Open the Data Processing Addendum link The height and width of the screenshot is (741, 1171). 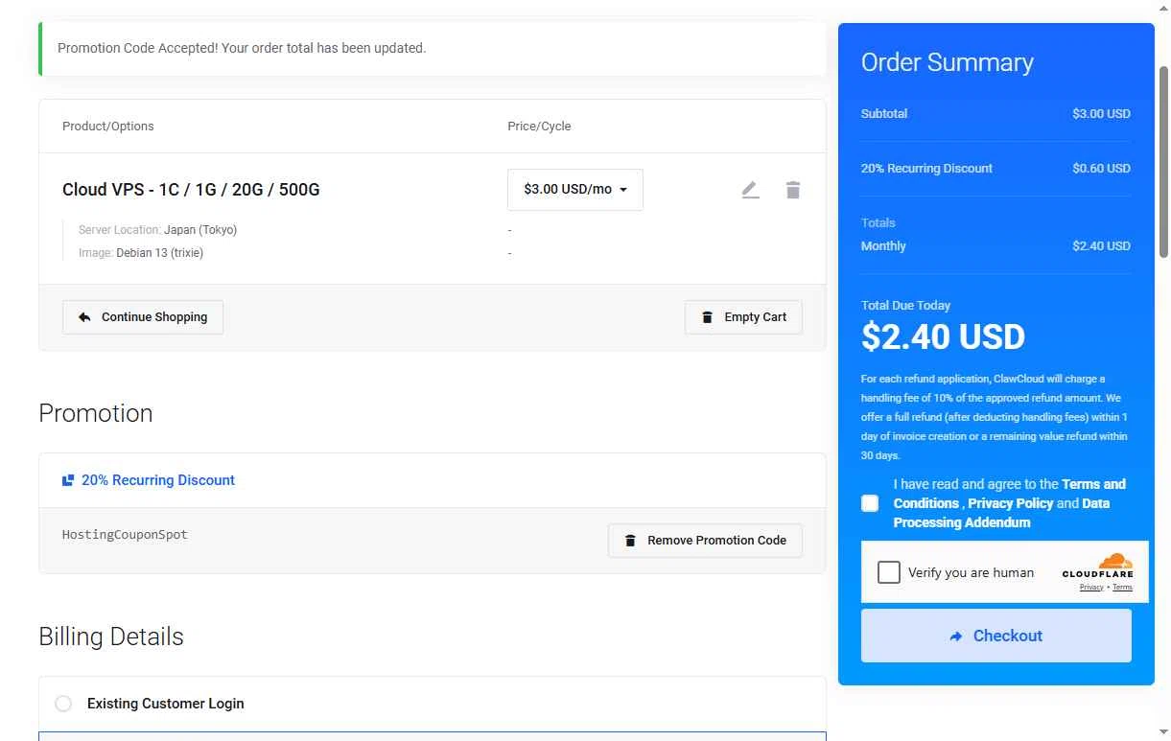click(x=962, y=522)
